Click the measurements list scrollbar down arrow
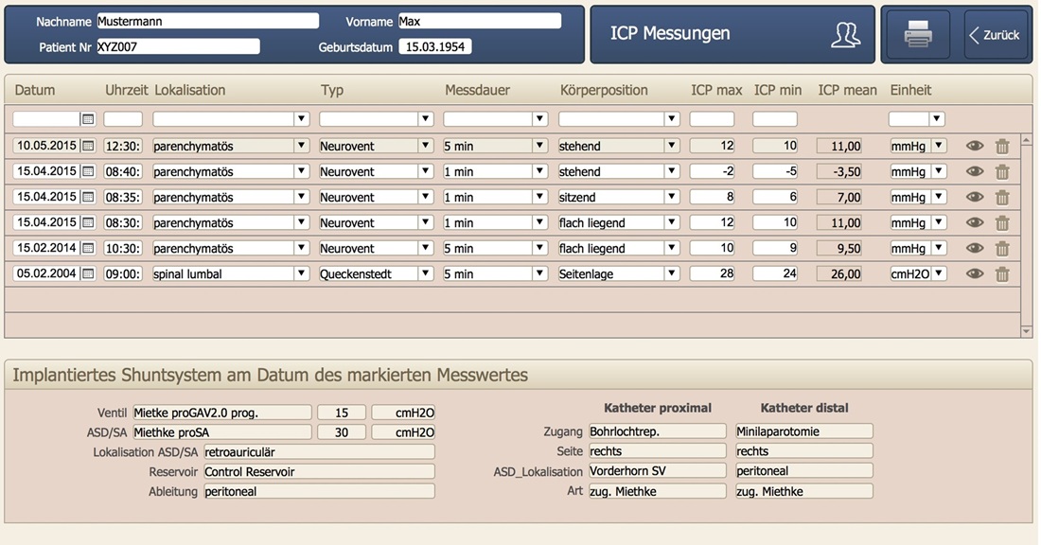 click(x=1027, y=331)
